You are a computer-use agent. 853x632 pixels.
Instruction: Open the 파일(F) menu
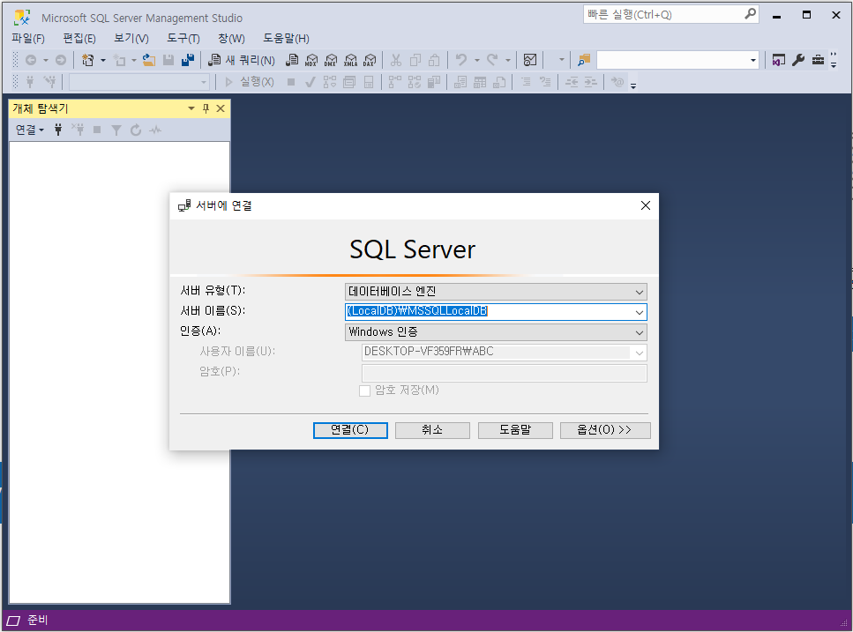(28, 39)
